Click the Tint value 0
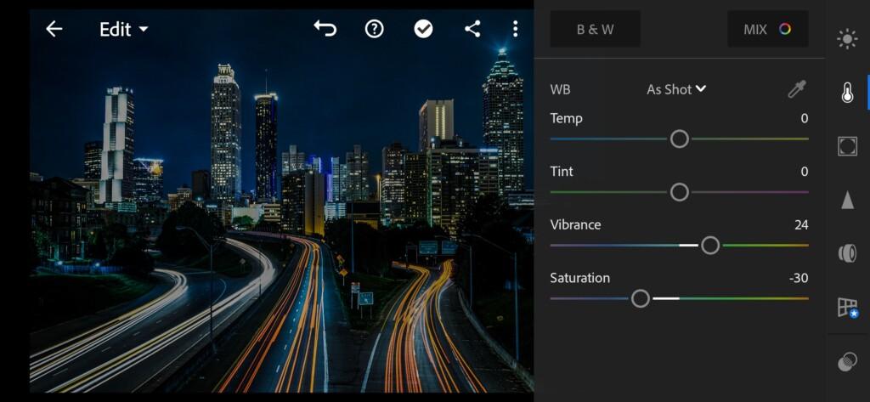The width and height of the screenshot is (870, 402). [805, 172]
